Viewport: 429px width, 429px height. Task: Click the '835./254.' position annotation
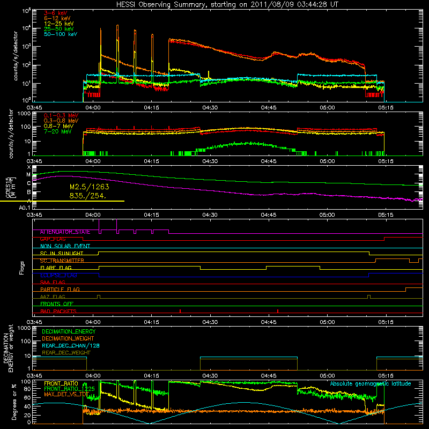[x=88, y=196]
